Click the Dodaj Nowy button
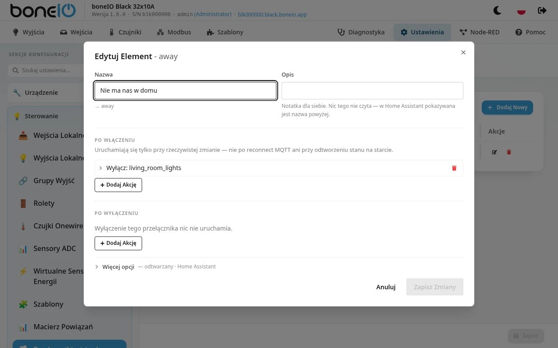Viewport: 558px width, 348px height. click(507, 107)
